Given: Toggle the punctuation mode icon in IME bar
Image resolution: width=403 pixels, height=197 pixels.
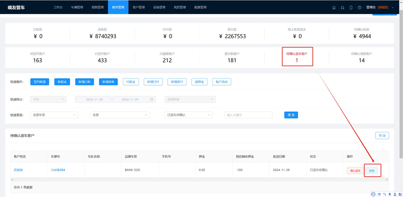Looking at the screenshot, I should 385,194.
